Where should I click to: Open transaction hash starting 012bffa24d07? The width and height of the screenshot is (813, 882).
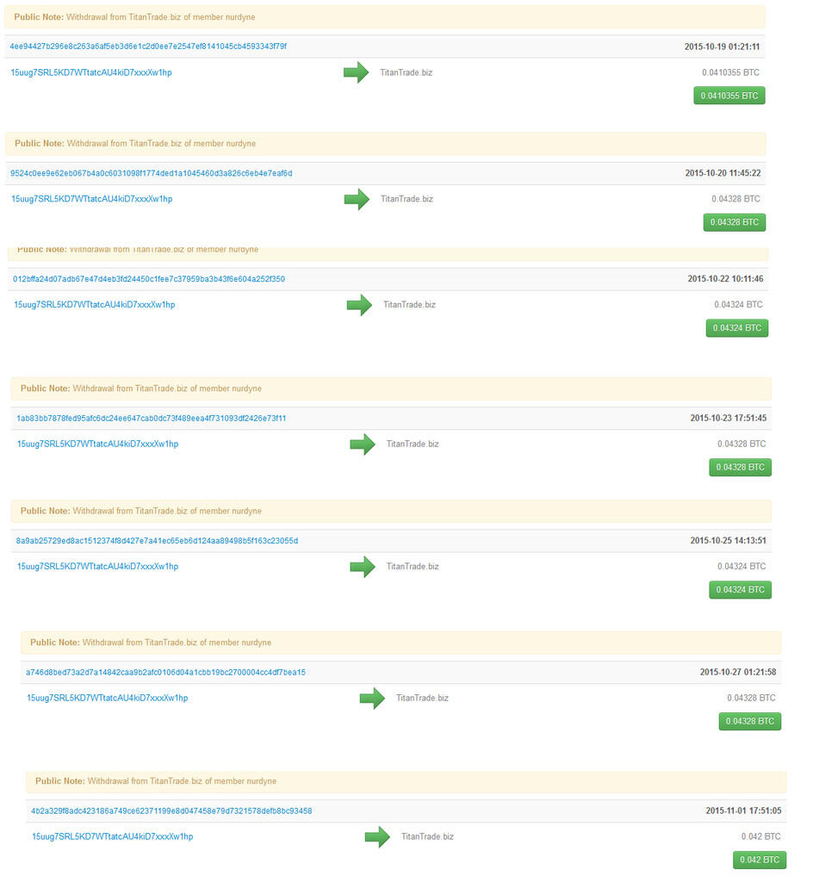click(x=149, y=279)
